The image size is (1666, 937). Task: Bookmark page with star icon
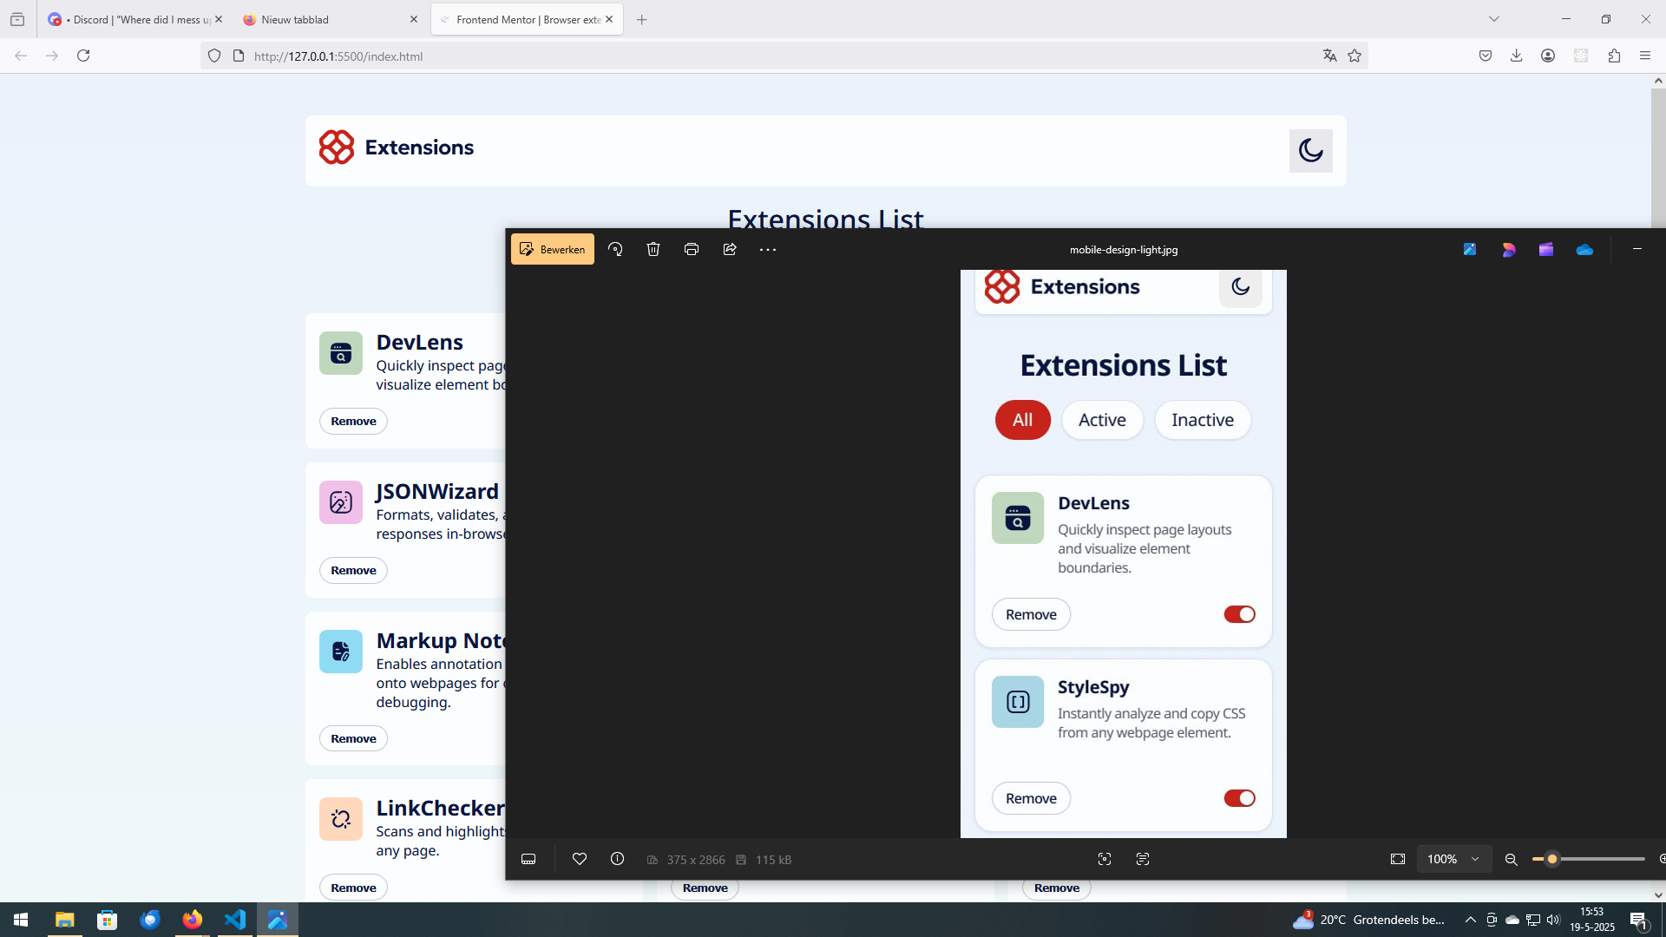click(x=1354, y=56)
